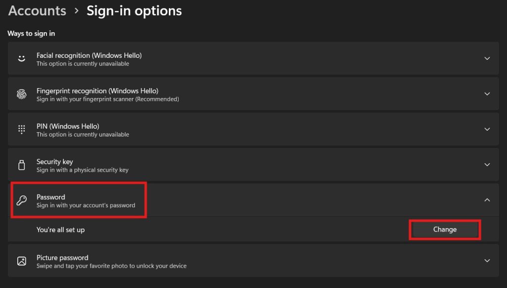
Task: Collapse the Password section chevron
Action: (x=487, y=200)
